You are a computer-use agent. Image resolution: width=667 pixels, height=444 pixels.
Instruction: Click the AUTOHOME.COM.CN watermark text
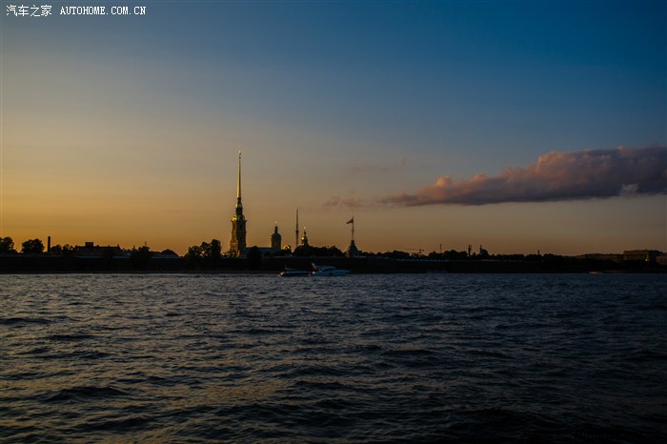(103, 10)
